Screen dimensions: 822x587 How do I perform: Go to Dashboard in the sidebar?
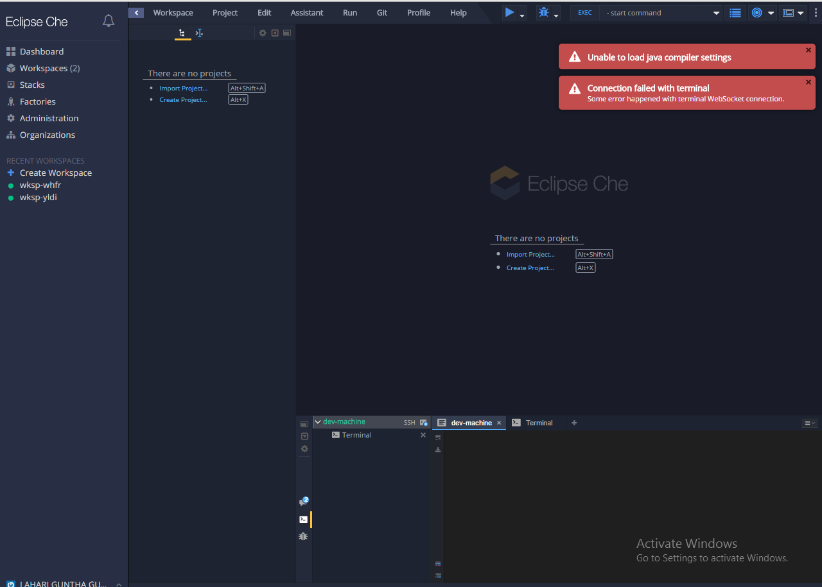(42, 51)
